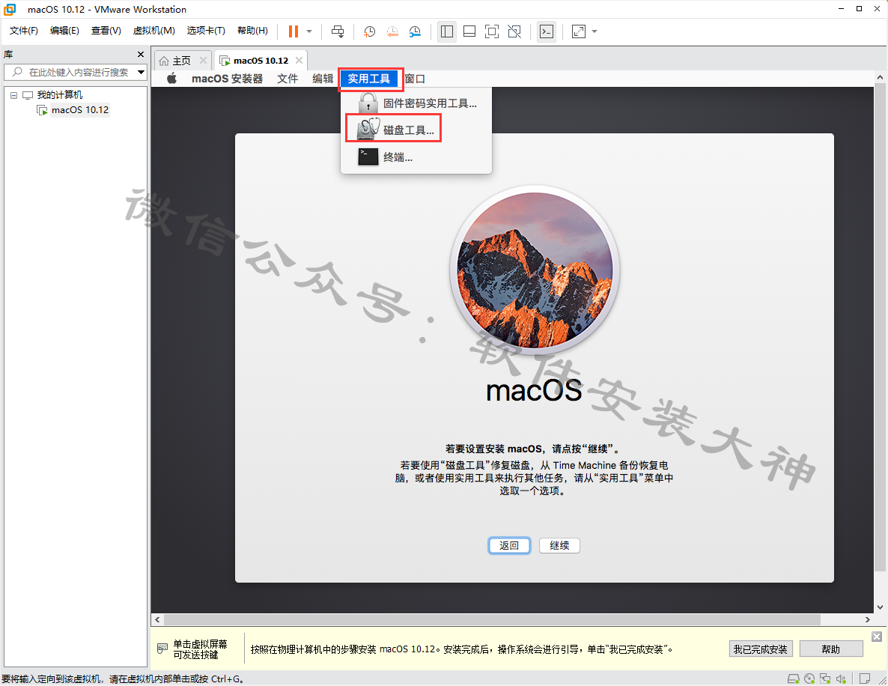
Task: Open the 虚拟机(M) menu
Action: coord(154,31)
